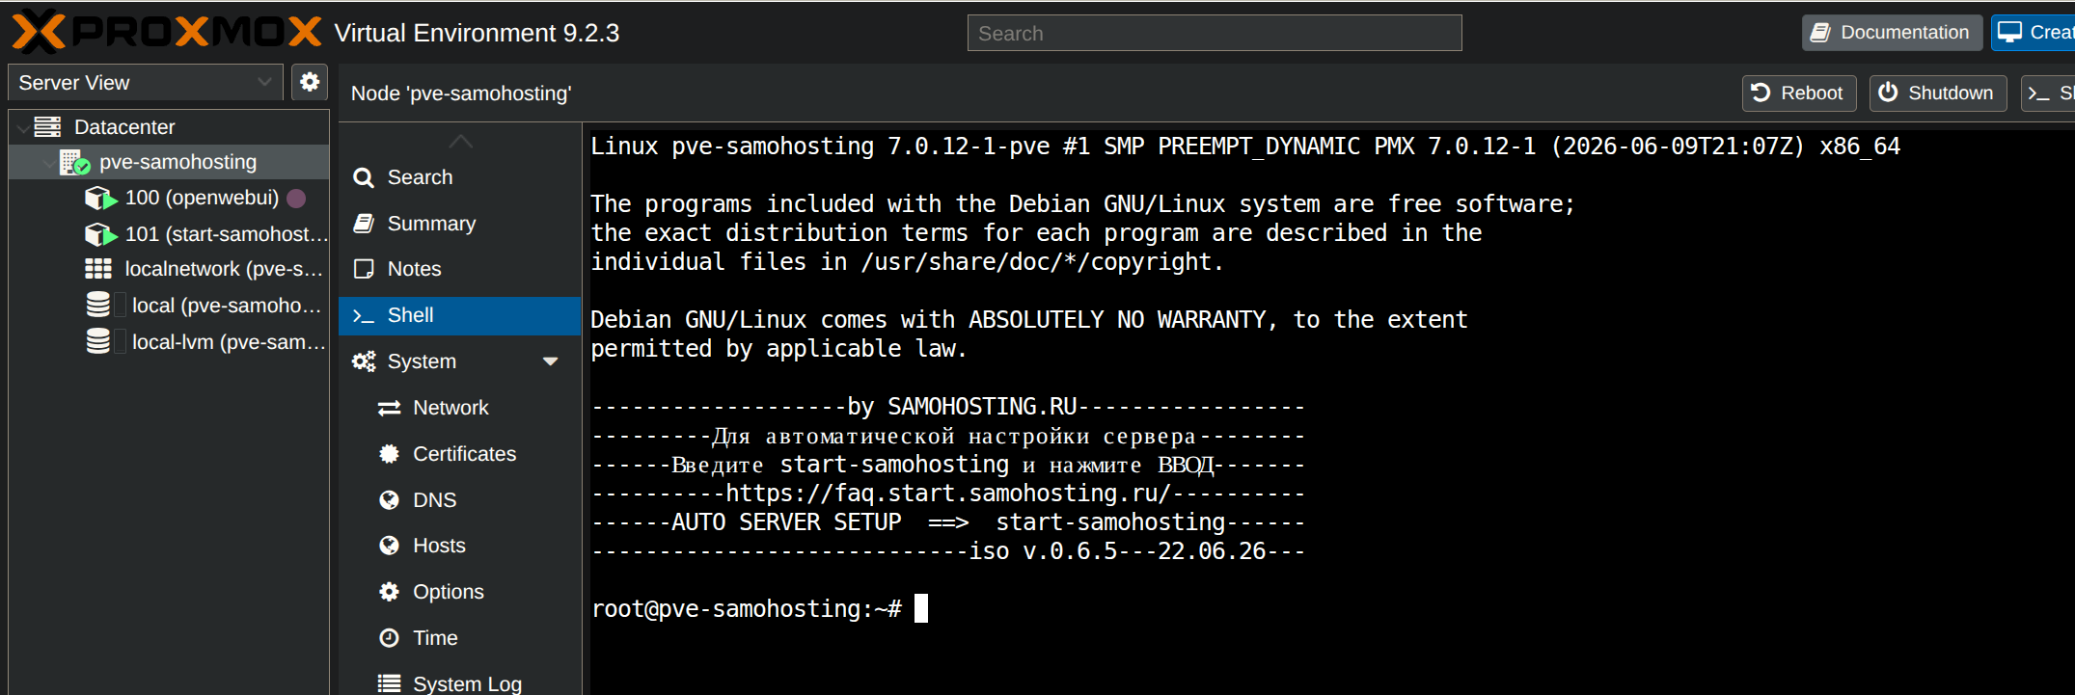The width and height of the screenshot is (2075, 695).
Task: Open the Summary book icon item
Action: [x=459, y=224]
